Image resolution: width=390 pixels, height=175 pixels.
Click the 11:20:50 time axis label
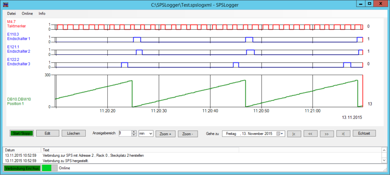pyautogui.click(x=261, y=112)
